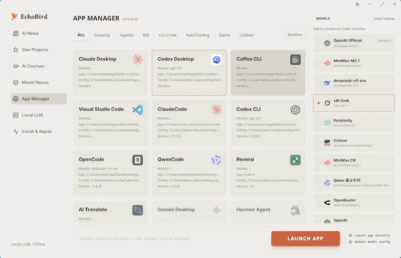Click the REFRESH button
Image resolution: width=401 pixels, height=258 pixels.
(295, 35)
